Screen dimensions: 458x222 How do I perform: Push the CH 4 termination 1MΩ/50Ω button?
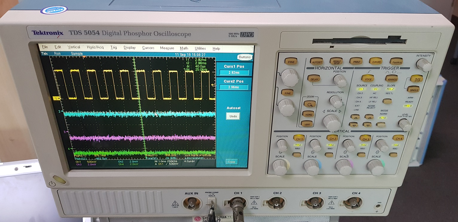pyautogui.click(x=393, y=155)
